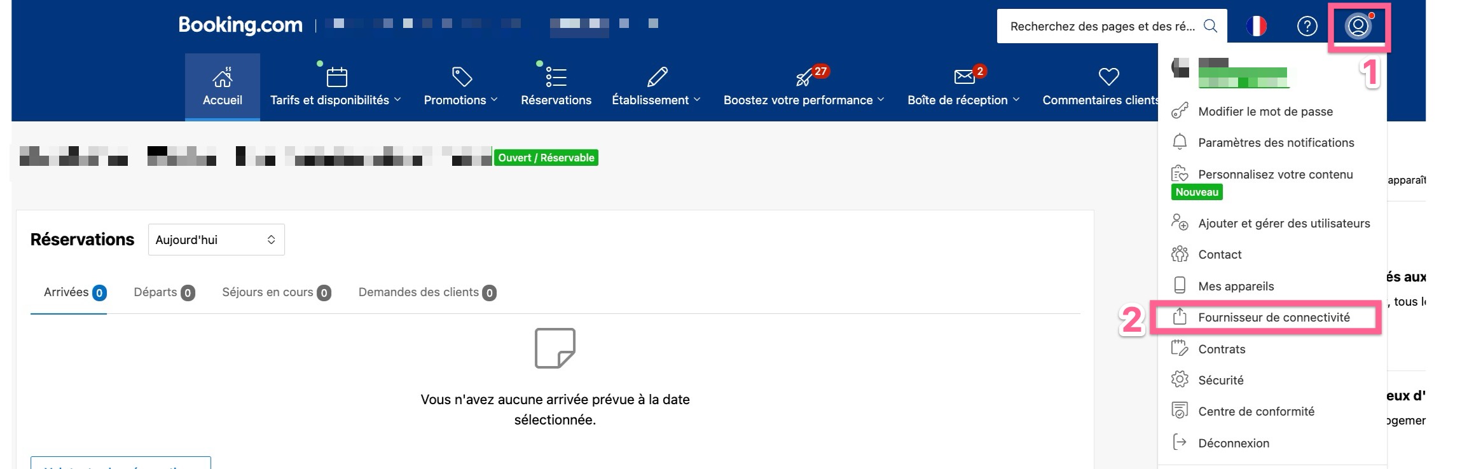Click the French flag language icon

pyautogui.click(x=1256, y=27)
